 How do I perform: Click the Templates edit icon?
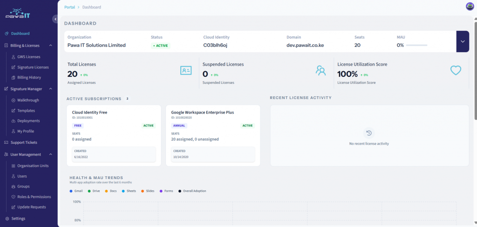click(x=14, y=111)
